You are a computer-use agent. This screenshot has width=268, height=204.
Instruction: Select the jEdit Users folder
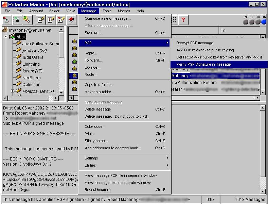click(x=33, y=57)
